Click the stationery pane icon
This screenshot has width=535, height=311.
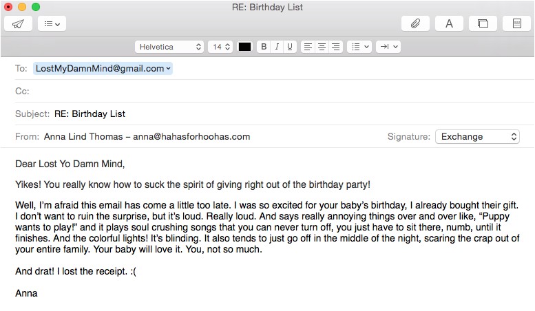pyautogui.click(x=516, y=23)
